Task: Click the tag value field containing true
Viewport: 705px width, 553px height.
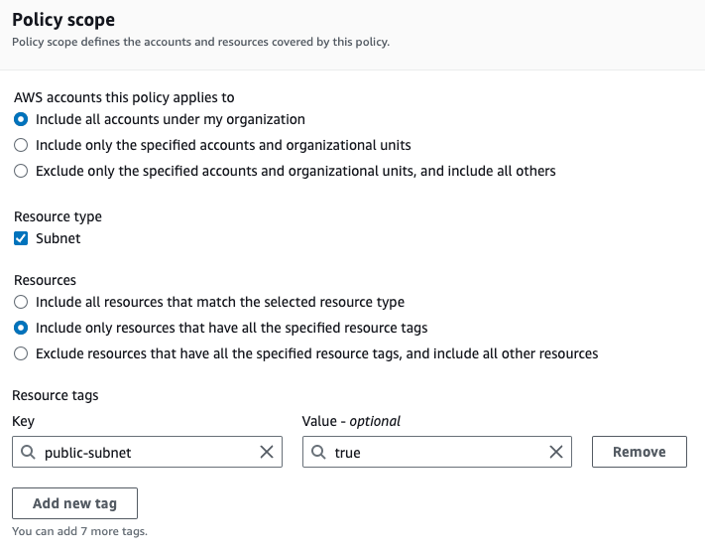Action: [436, 453]
